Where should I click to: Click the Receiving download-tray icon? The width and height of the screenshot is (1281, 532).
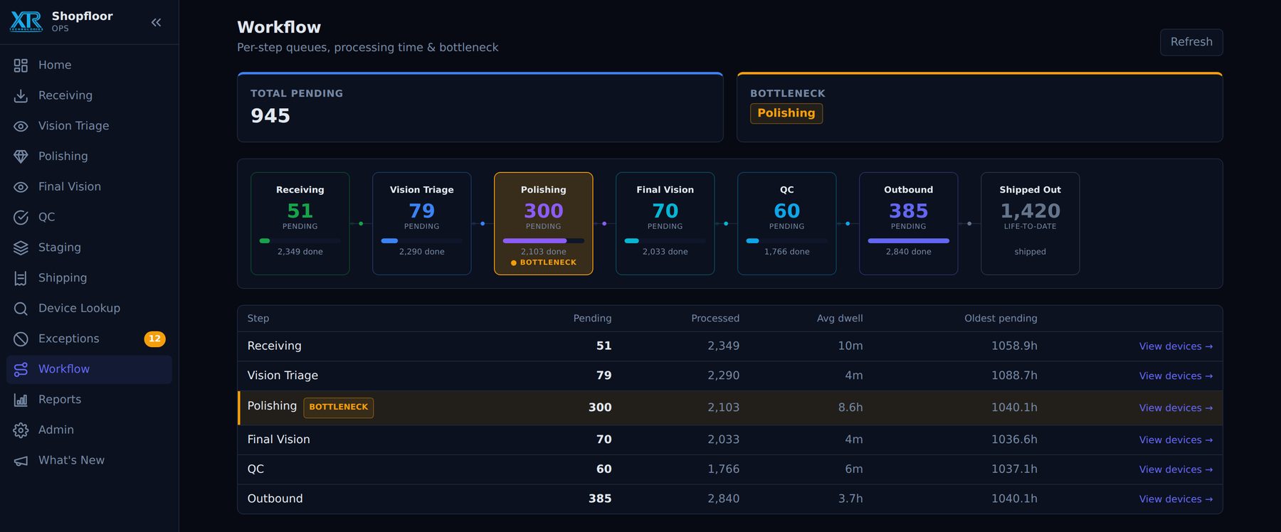21,95
